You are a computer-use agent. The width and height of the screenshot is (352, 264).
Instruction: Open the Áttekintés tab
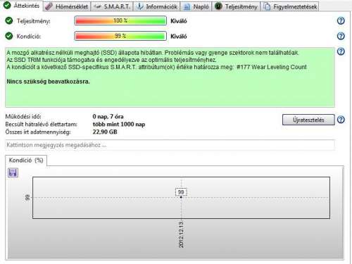click(x=22, y=6)
